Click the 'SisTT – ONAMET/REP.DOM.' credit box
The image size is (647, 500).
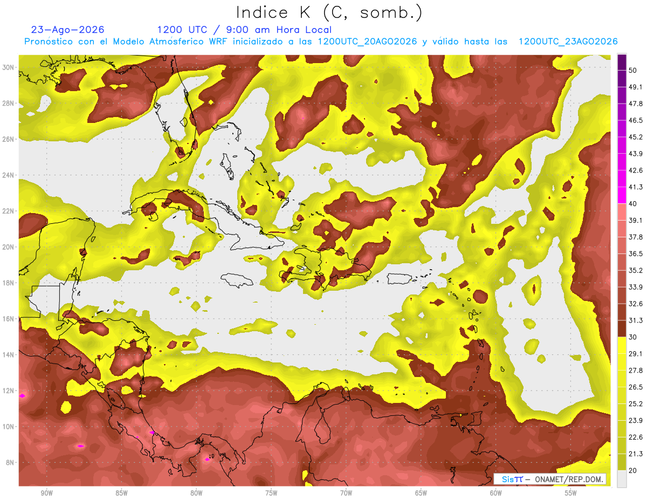(550, 479)
